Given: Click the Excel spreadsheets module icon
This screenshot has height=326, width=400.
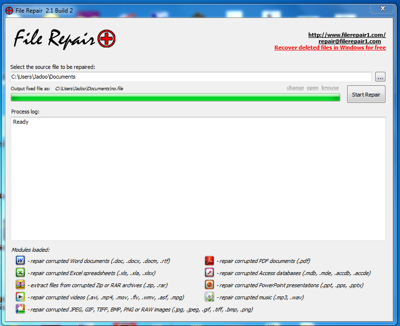Looking at the screenshot, I should pyautogui.click(x=20, y=273).
